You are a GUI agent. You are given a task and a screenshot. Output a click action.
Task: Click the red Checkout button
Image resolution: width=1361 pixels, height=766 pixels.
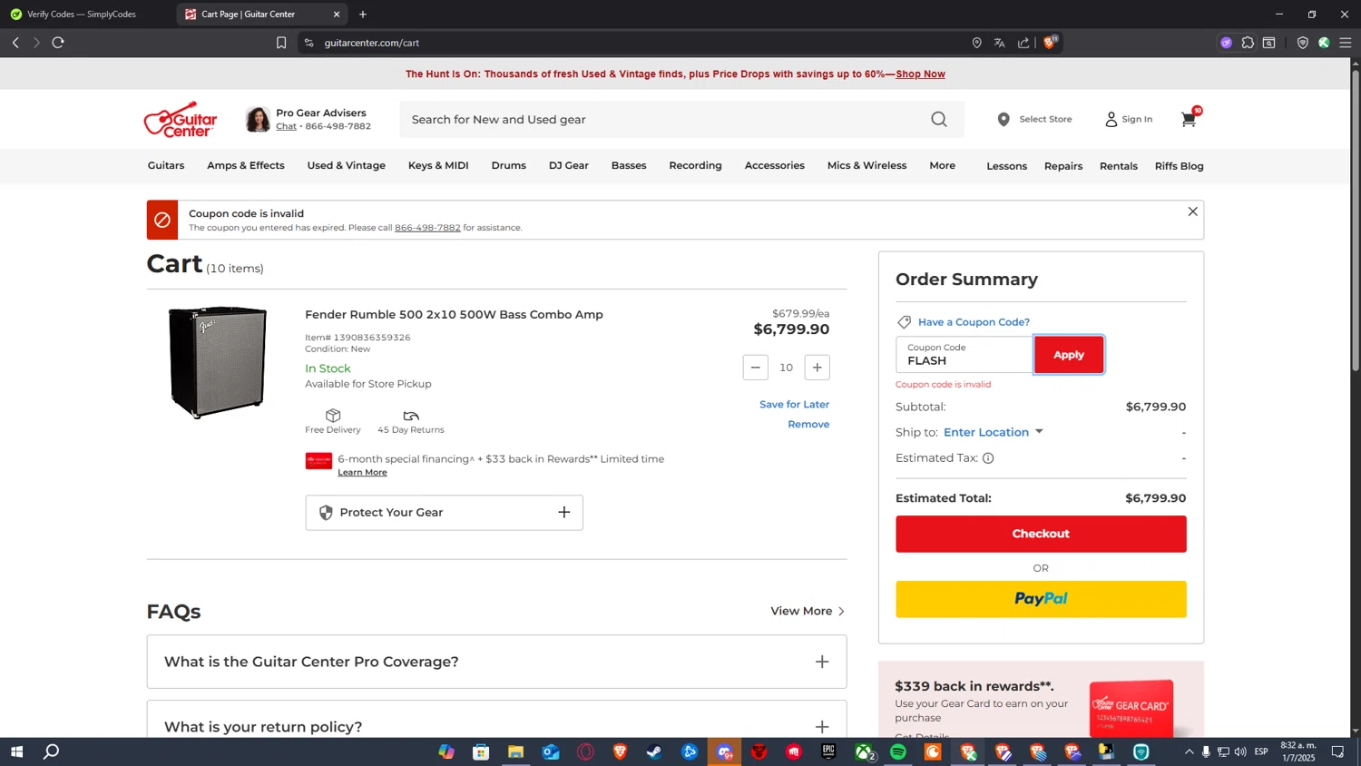(1041, 534)
